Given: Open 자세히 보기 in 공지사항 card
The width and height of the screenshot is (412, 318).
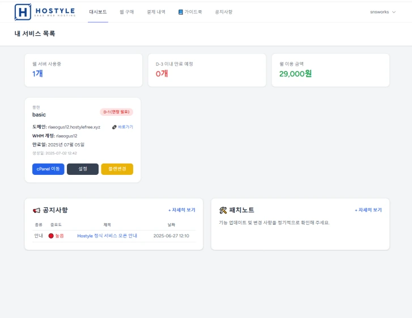Looking at the screenshot, I should 182,210.
